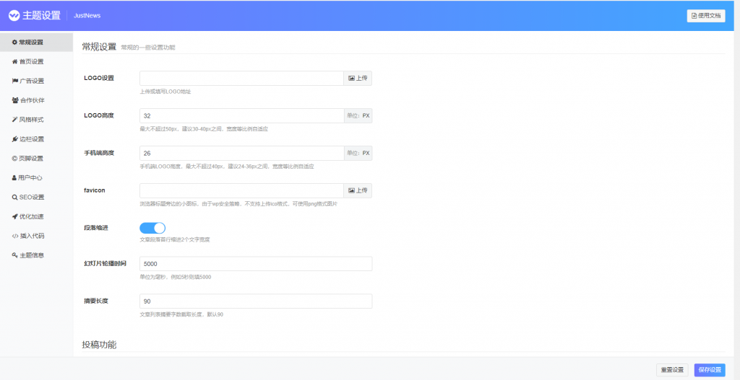Click the 重置设置 button

(x=673, y=370)
